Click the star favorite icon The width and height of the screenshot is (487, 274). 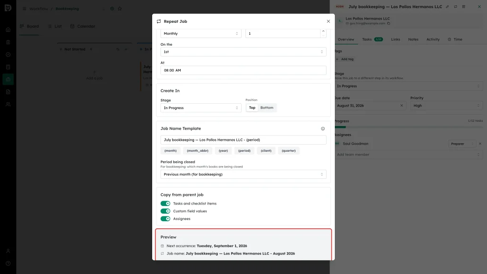pyautogui.click(x=120, y=9)
